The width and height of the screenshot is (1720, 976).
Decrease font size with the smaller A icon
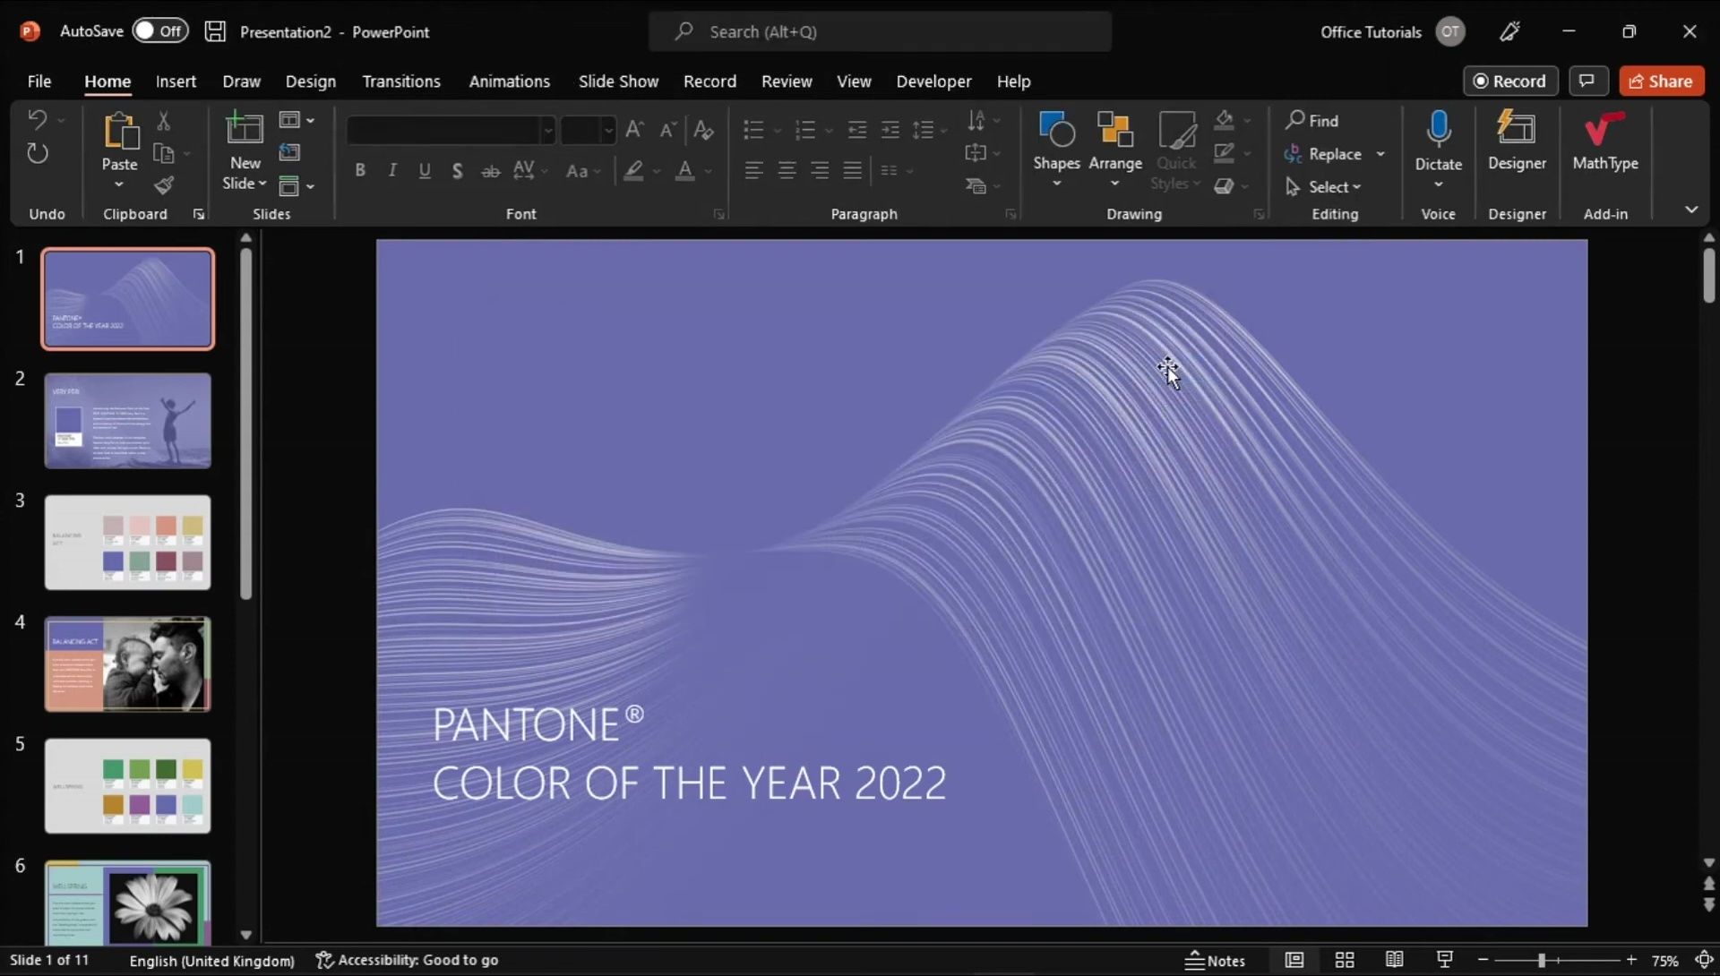(x=667, y=130)
